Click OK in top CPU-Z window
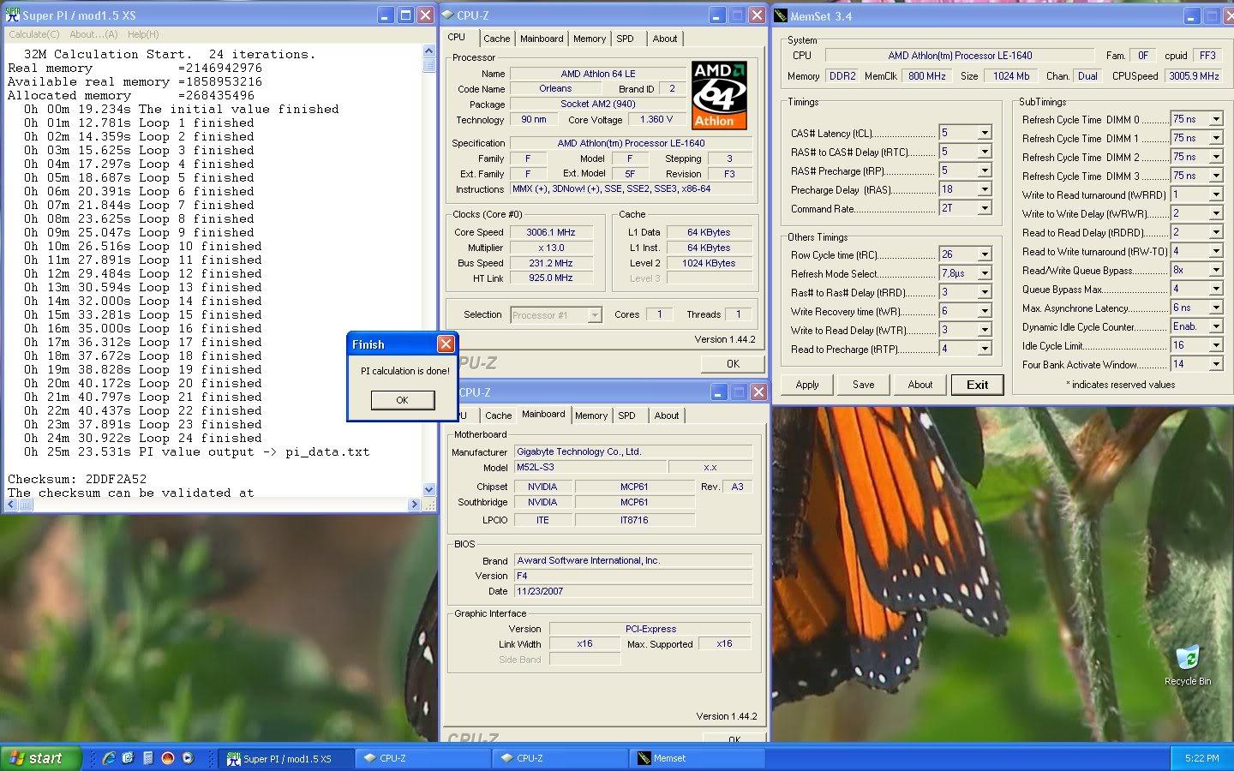The image size is (1234, 771). pos(733,363)
